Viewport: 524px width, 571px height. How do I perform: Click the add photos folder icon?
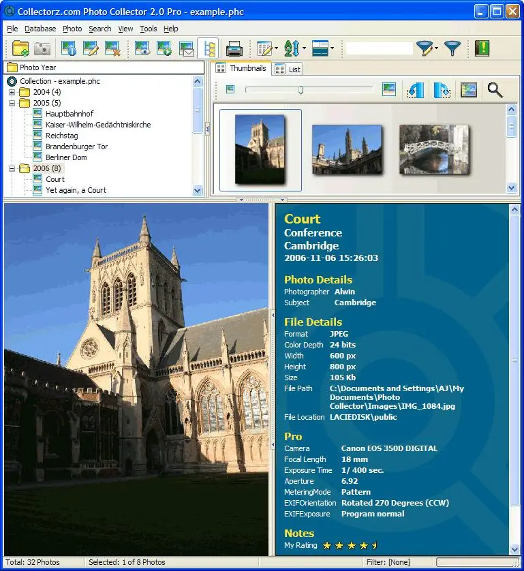[20, 48]
